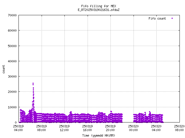
Task: Click the 10000 y-axis tick label
Action: (12, 107)
